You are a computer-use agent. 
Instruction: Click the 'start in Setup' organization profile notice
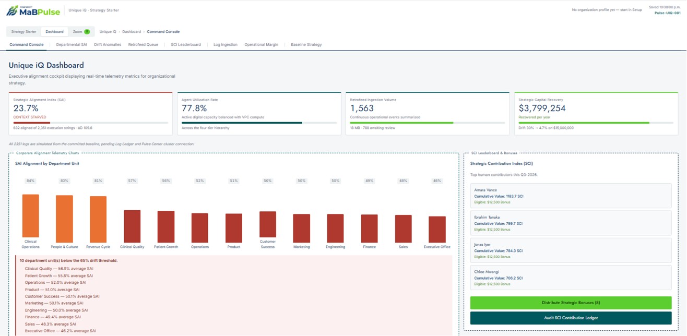point(607,10)
